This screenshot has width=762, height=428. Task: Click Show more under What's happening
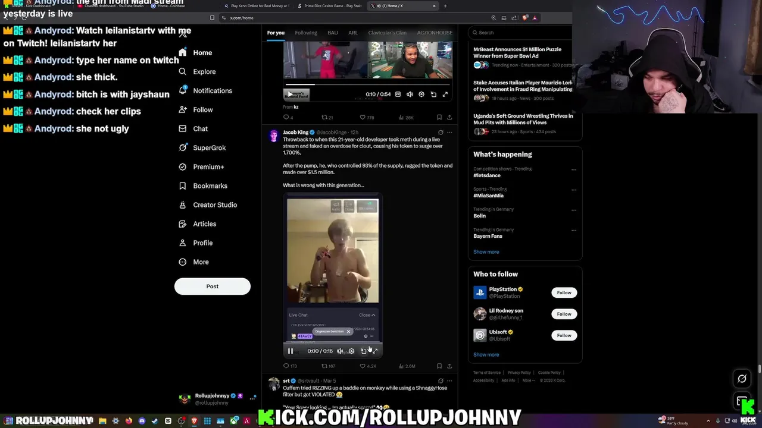[x=486, y=252]
